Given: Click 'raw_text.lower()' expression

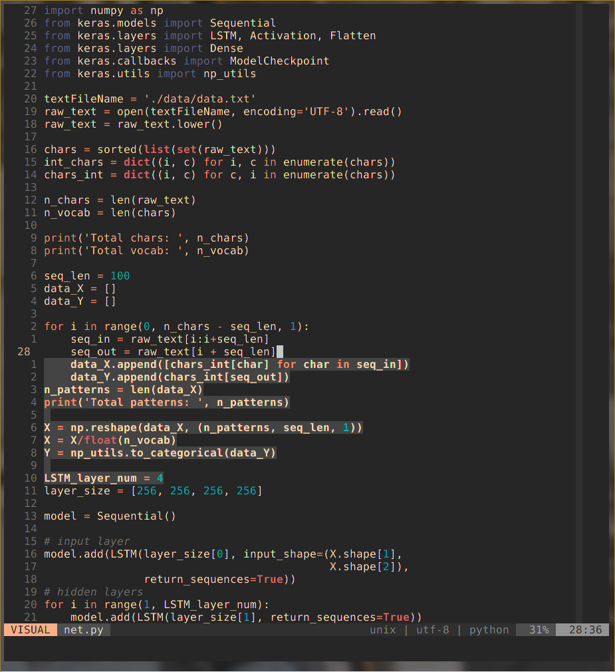Looking at the screenshot, I should (170, 124).
